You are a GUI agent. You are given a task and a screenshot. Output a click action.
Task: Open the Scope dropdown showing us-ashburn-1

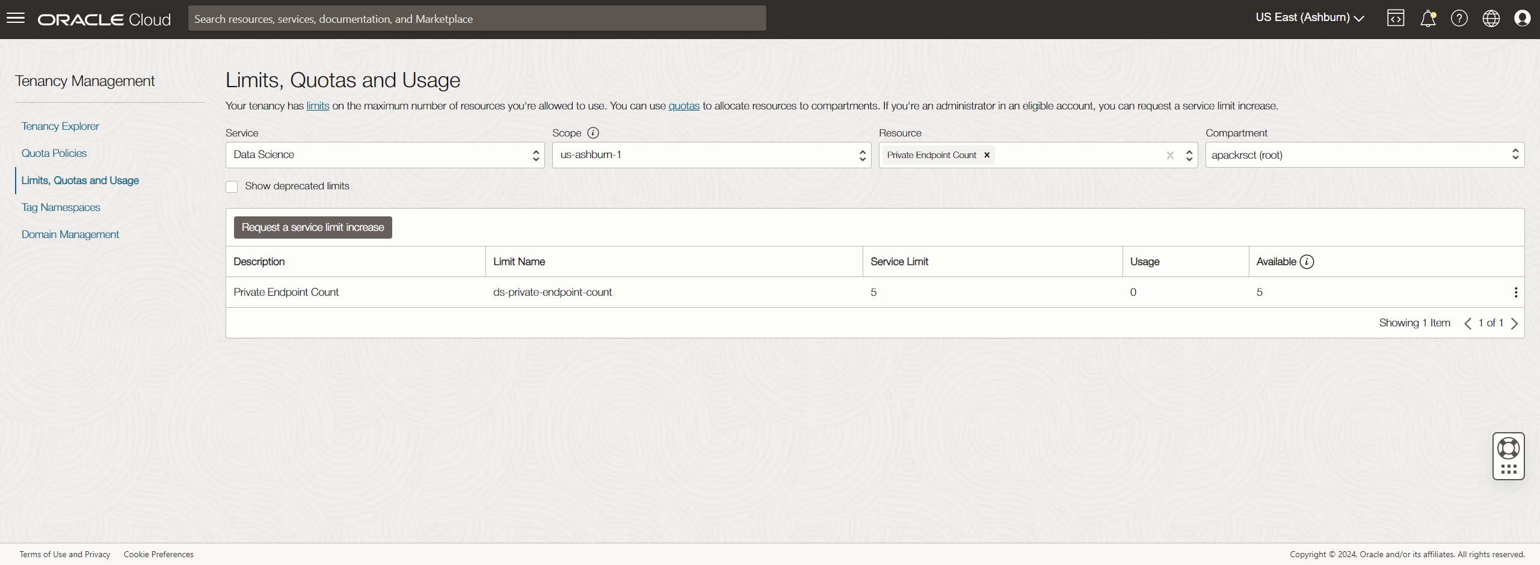[712, 155]
